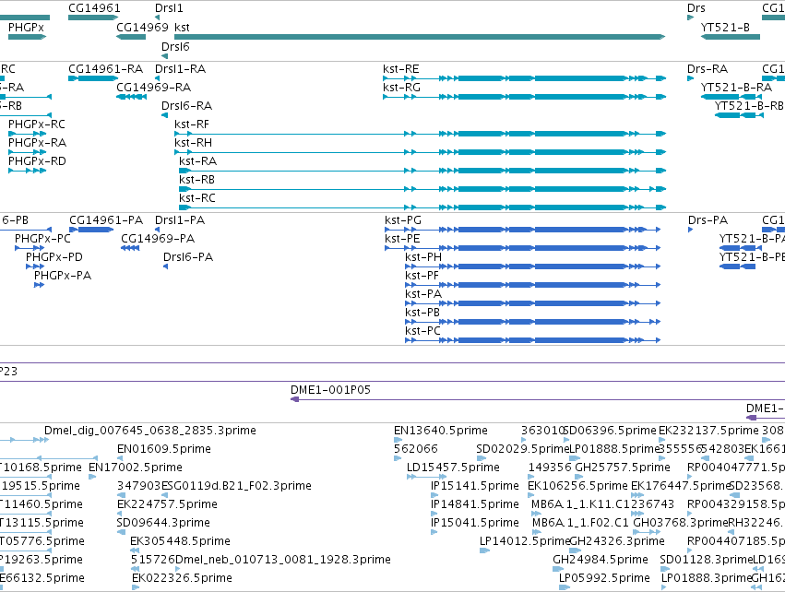The width and height of the screenshot is (785, 592).
Task: Click the CG14961 gene label
Action: point(94,8)
